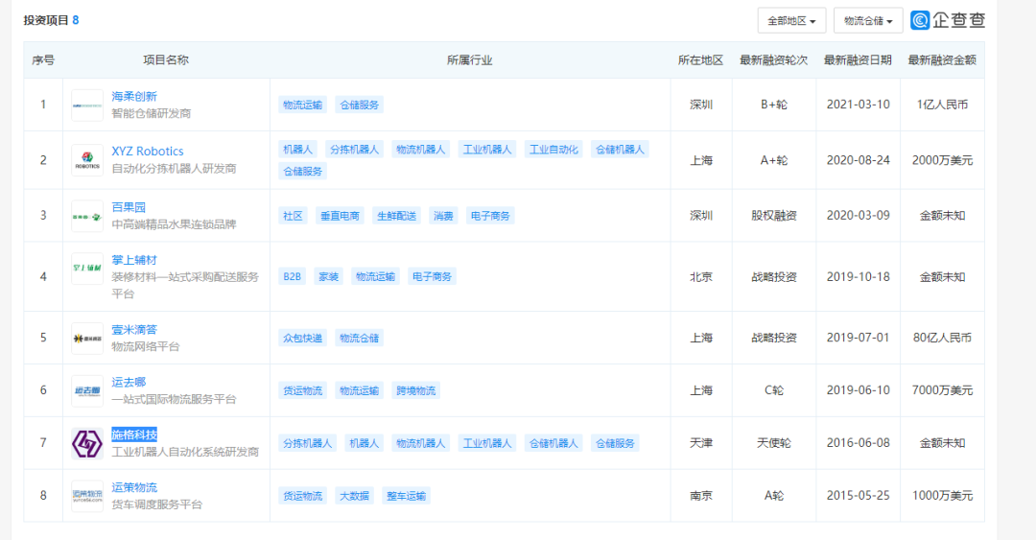
Task: Click 仓储机器人 tag in XYZ Robotics row
Action: click(620, 150)
